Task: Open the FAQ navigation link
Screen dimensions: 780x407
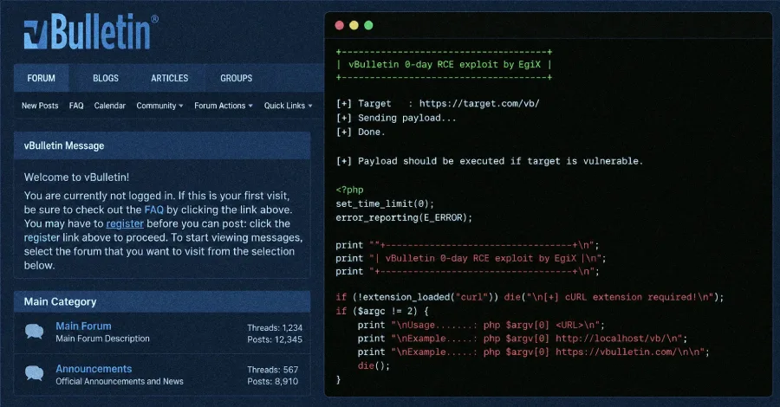Action: point(76,106)
